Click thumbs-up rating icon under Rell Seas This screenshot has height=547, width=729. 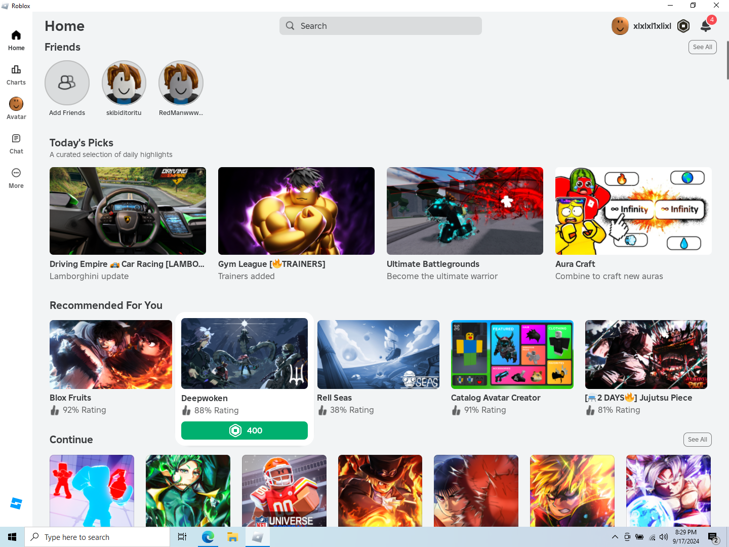pos(322,410)
